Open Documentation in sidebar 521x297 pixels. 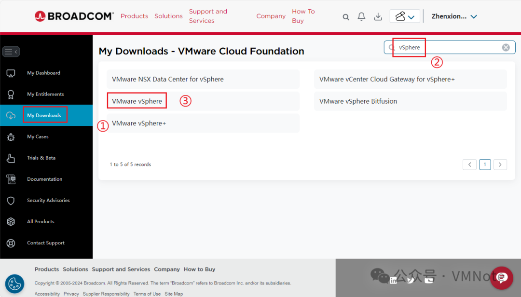pos(44,179)
